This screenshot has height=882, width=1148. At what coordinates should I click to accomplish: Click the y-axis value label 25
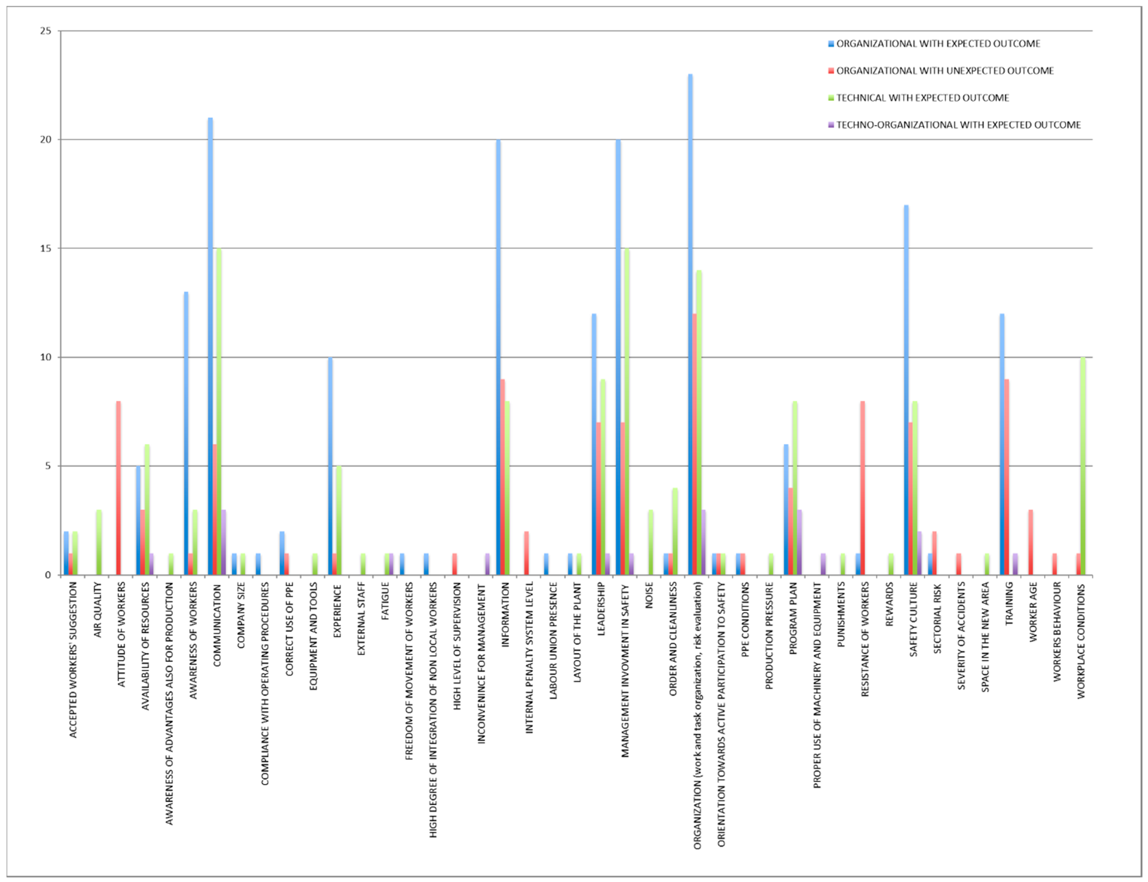click(46, 31)
